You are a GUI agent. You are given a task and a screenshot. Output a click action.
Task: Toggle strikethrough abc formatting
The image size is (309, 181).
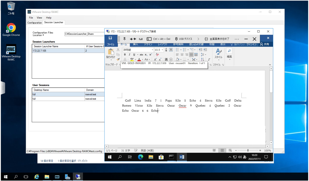141,55
